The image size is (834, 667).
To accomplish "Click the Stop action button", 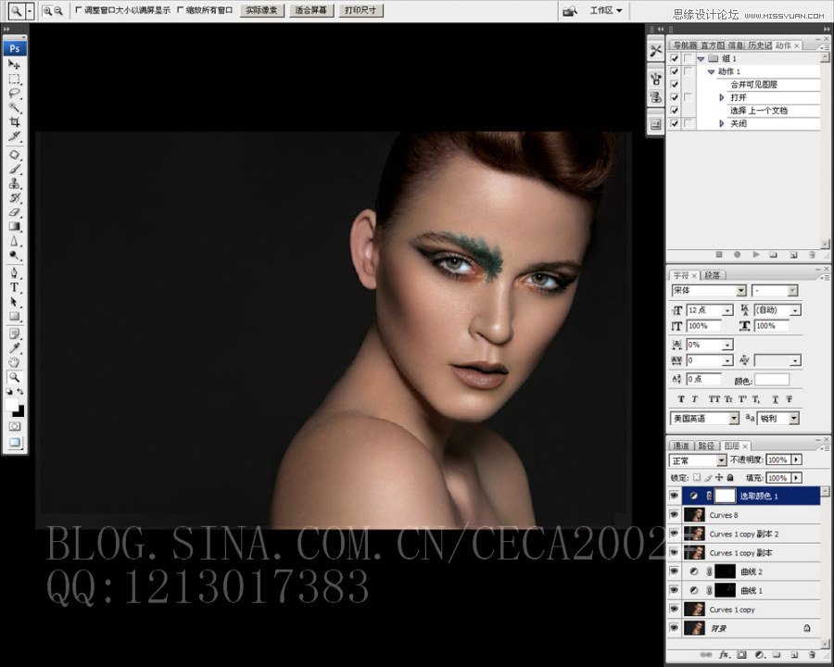I will (718, 255).
